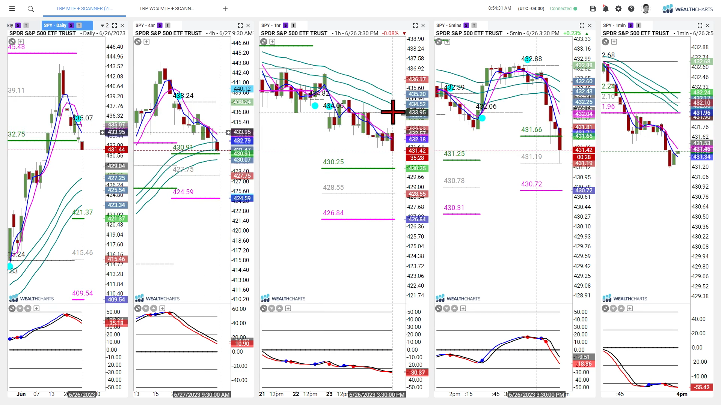Viewport: 721px width, 405px height.
Task: Open the hamburger main menu
Action: pyautogui.click(x=12, y=9)
